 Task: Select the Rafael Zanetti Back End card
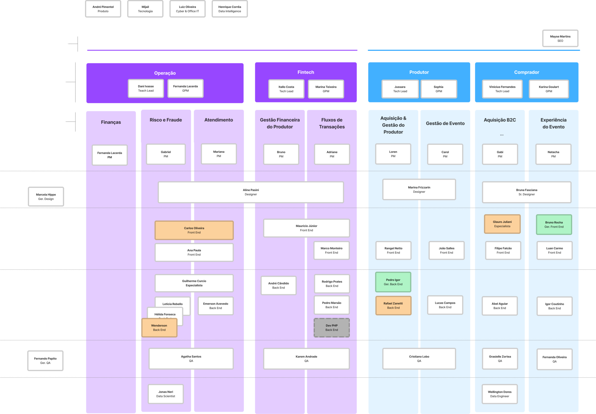coord(393,305)
